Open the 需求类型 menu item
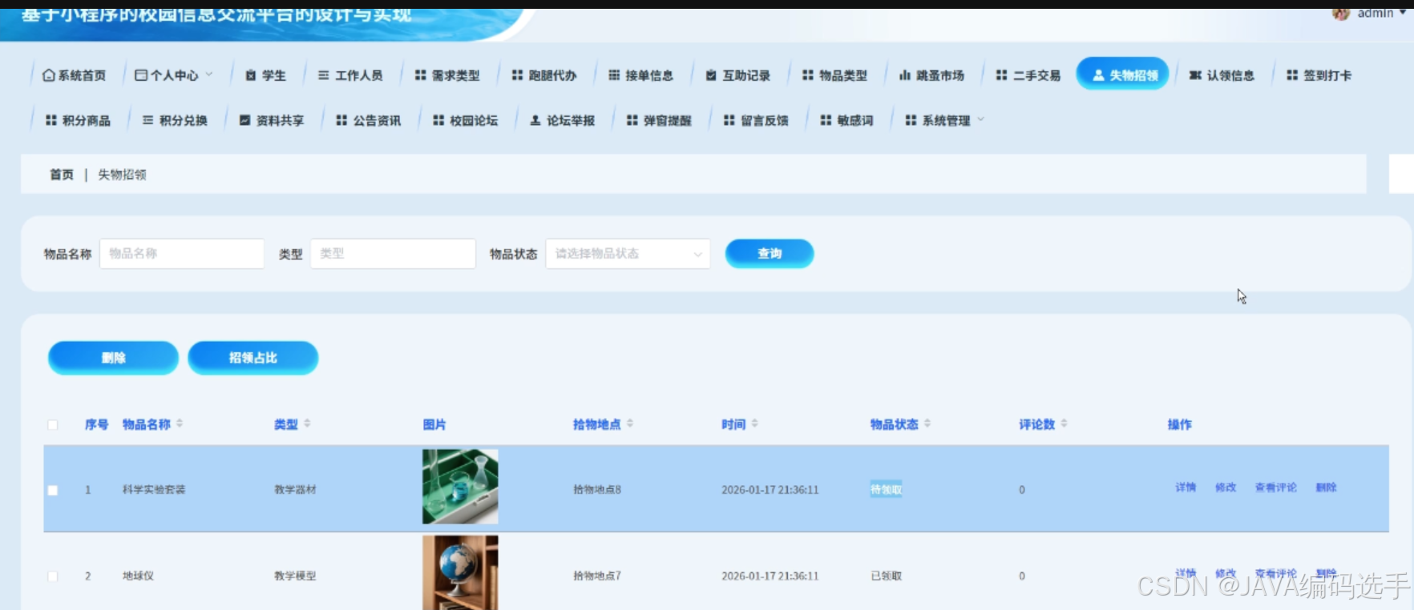Image resolution: width=1414 pixels, height=610 pixels. [x=447, y=75]
